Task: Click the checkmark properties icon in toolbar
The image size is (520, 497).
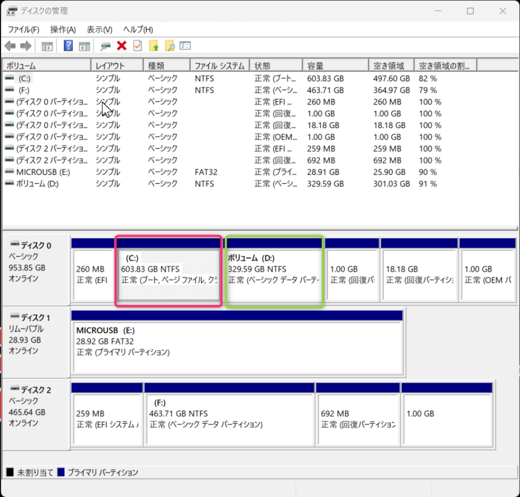Action: (x=138, y=46)
